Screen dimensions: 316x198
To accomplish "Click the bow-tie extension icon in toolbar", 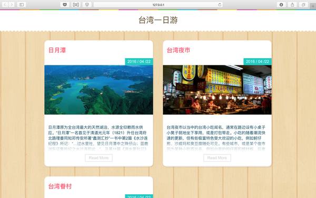I will 76,4.
